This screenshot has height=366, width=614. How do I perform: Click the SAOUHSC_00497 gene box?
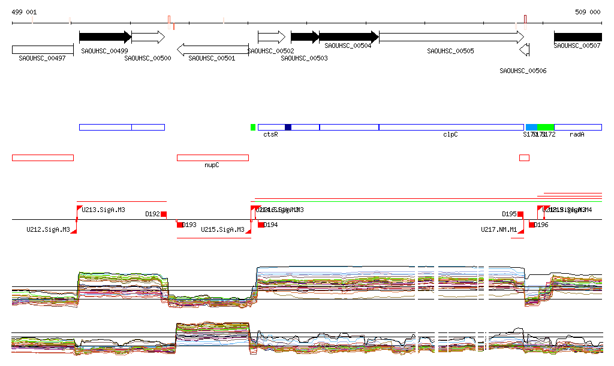pos(43,50)
